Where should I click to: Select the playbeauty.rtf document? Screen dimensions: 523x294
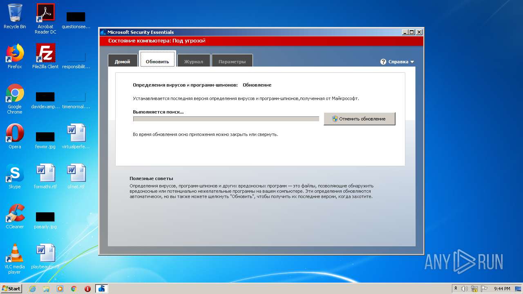(x=45, y=256)
